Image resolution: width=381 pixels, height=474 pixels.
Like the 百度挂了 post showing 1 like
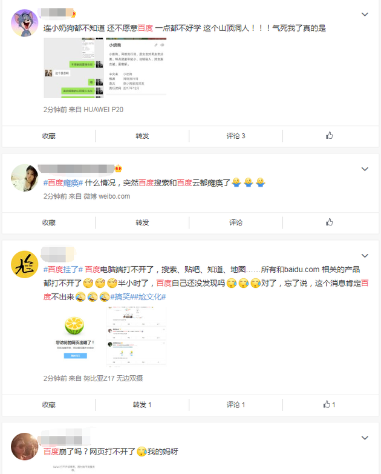tap(330, 404)
